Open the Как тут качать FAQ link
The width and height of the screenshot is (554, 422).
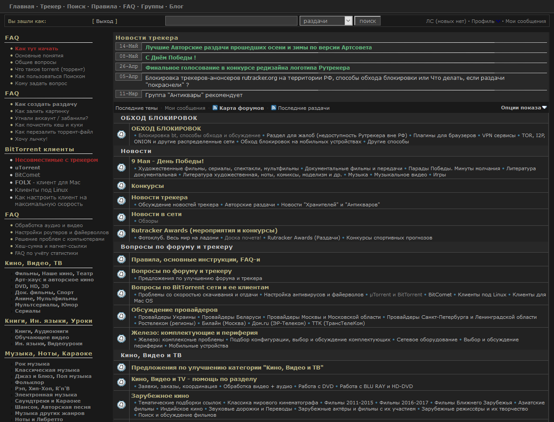[x=37, y=49]
